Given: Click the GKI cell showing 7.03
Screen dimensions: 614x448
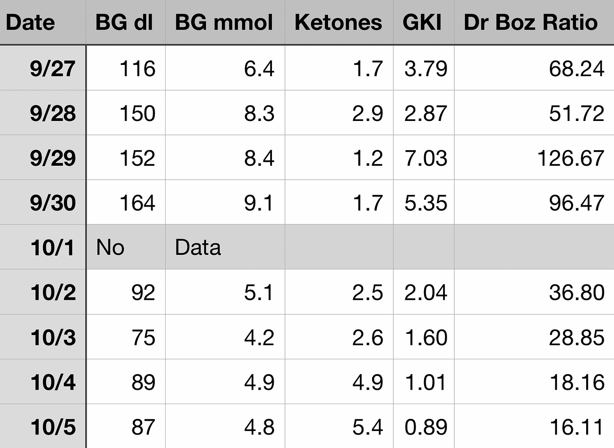Looking at the screenshot, I should click(x=424, y=158).
